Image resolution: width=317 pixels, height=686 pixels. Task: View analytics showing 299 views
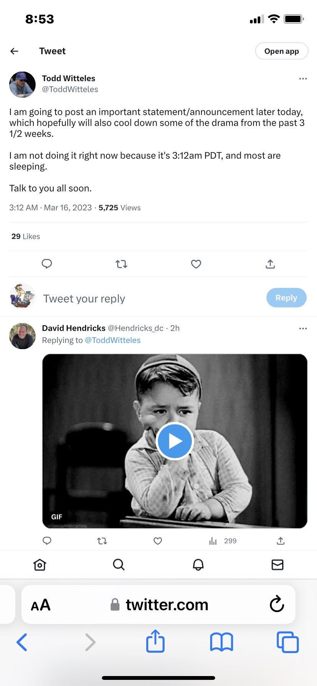(x=223, y=541)
